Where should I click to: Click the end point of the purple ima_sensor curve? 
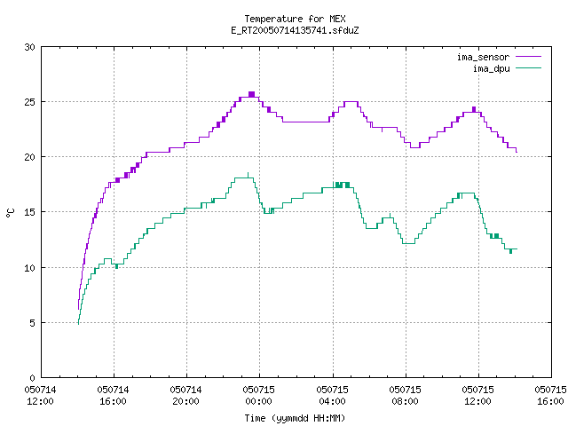point(517,152)
